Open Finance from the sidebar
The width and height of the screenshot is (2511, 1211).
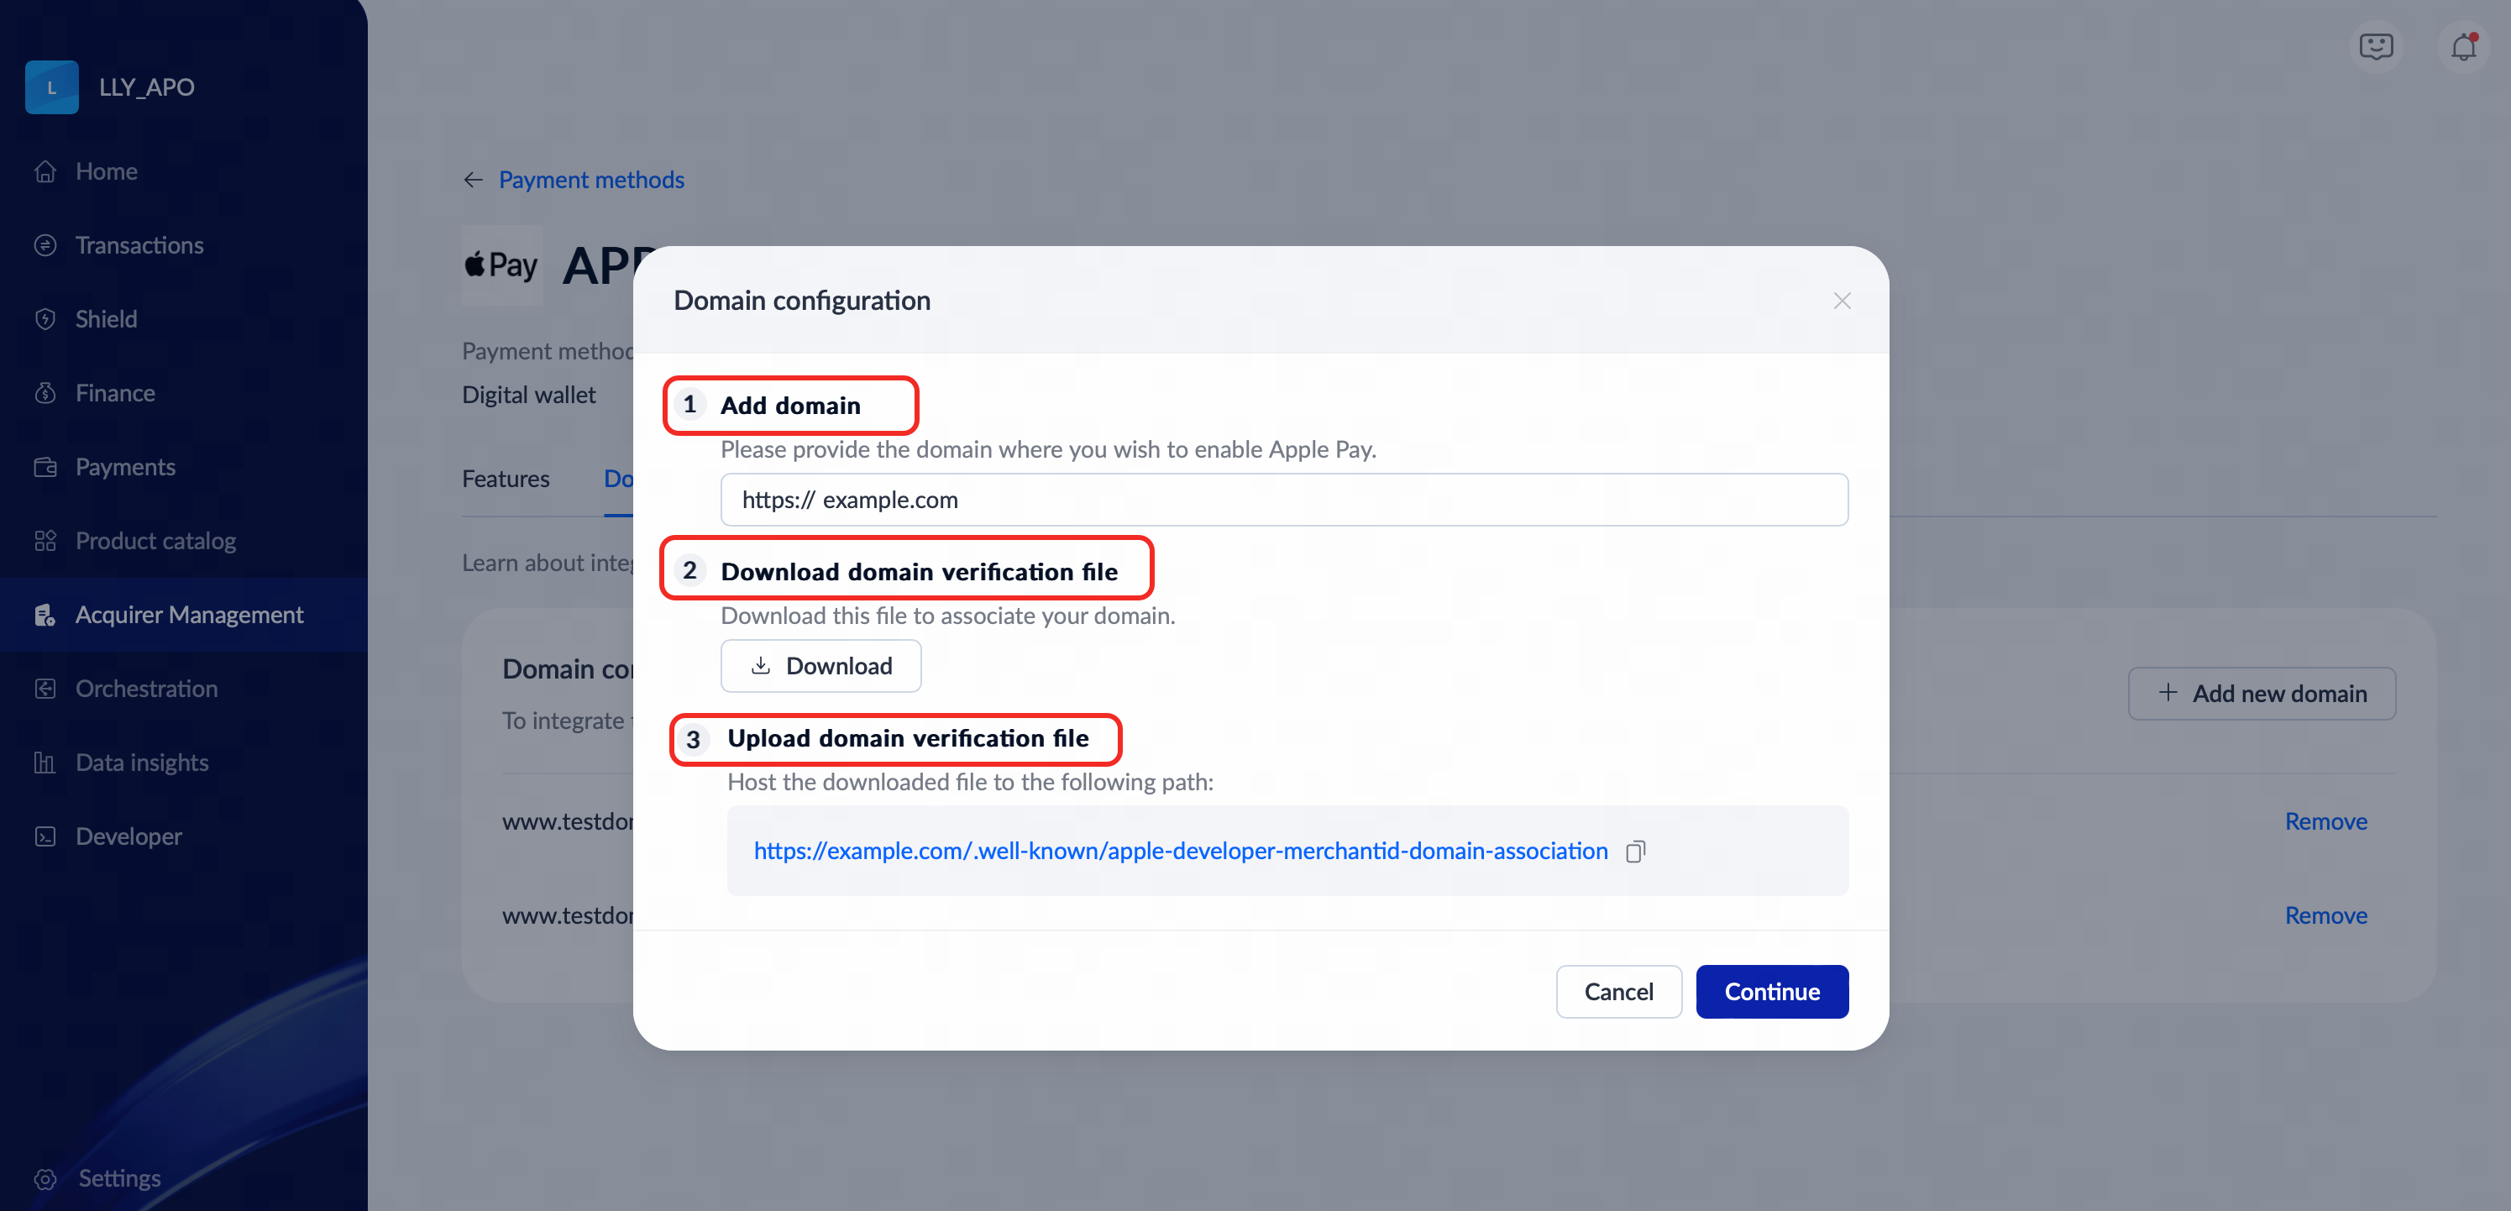(115, 393)
